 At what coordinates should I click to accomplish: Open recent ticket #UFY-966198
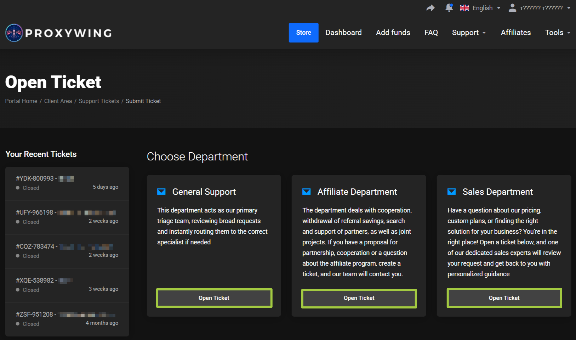coord(67,217)
